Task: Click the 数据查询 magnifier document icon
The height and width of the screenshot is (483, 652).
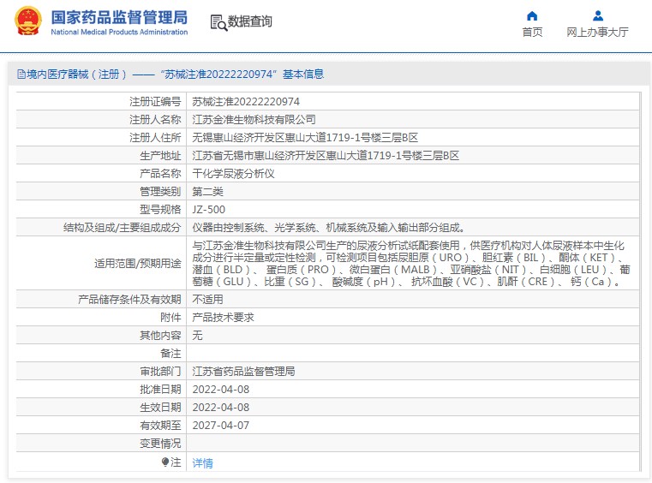Action: pyautogui.click(x=218, y=22)
